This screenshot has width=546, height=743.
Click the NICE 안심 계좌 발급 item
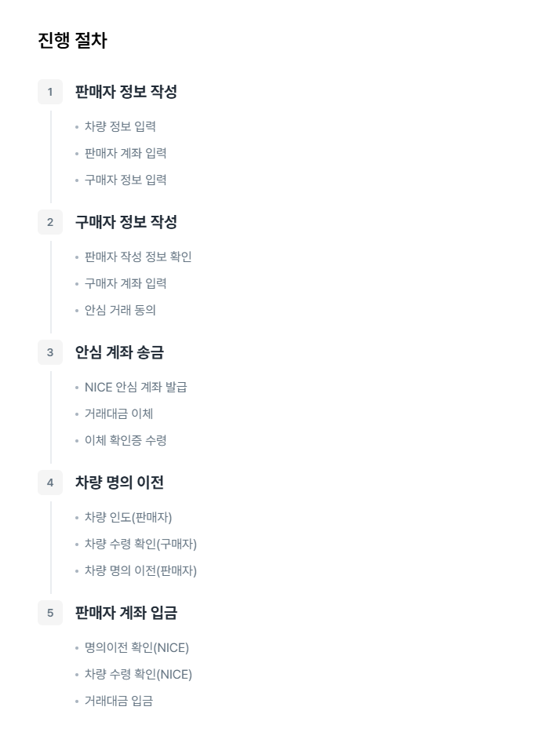coord(136,387)
